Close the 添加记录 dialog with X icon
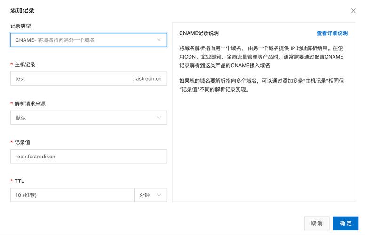Screen dimensions: 365x235 [353, 10]
